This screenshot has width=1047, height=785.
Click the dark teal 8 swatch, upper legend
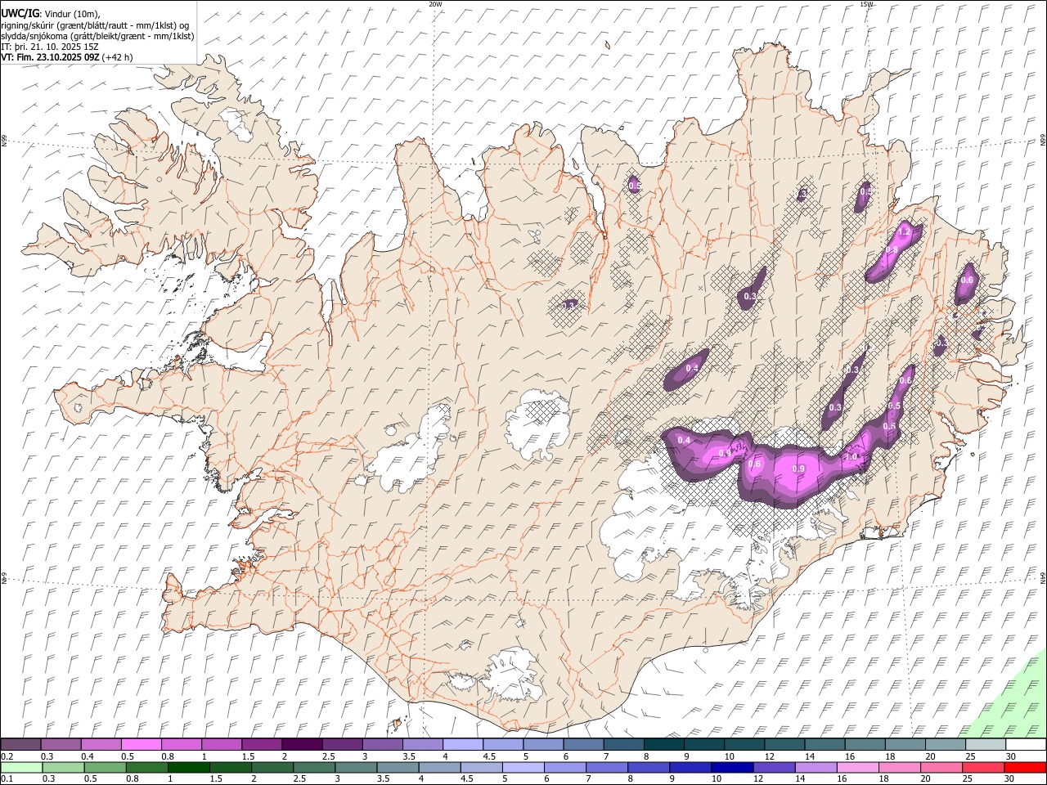click(x=663, y=745)
